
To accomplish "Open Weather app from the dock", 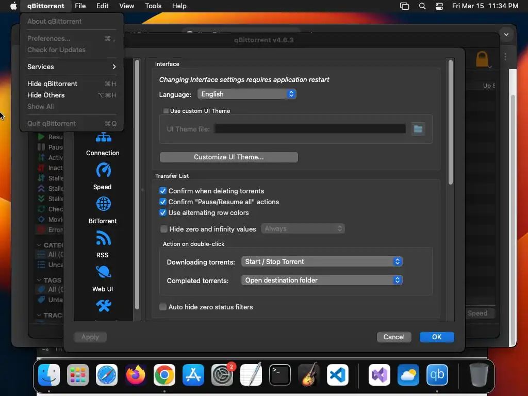I will (x=408, y=375).
